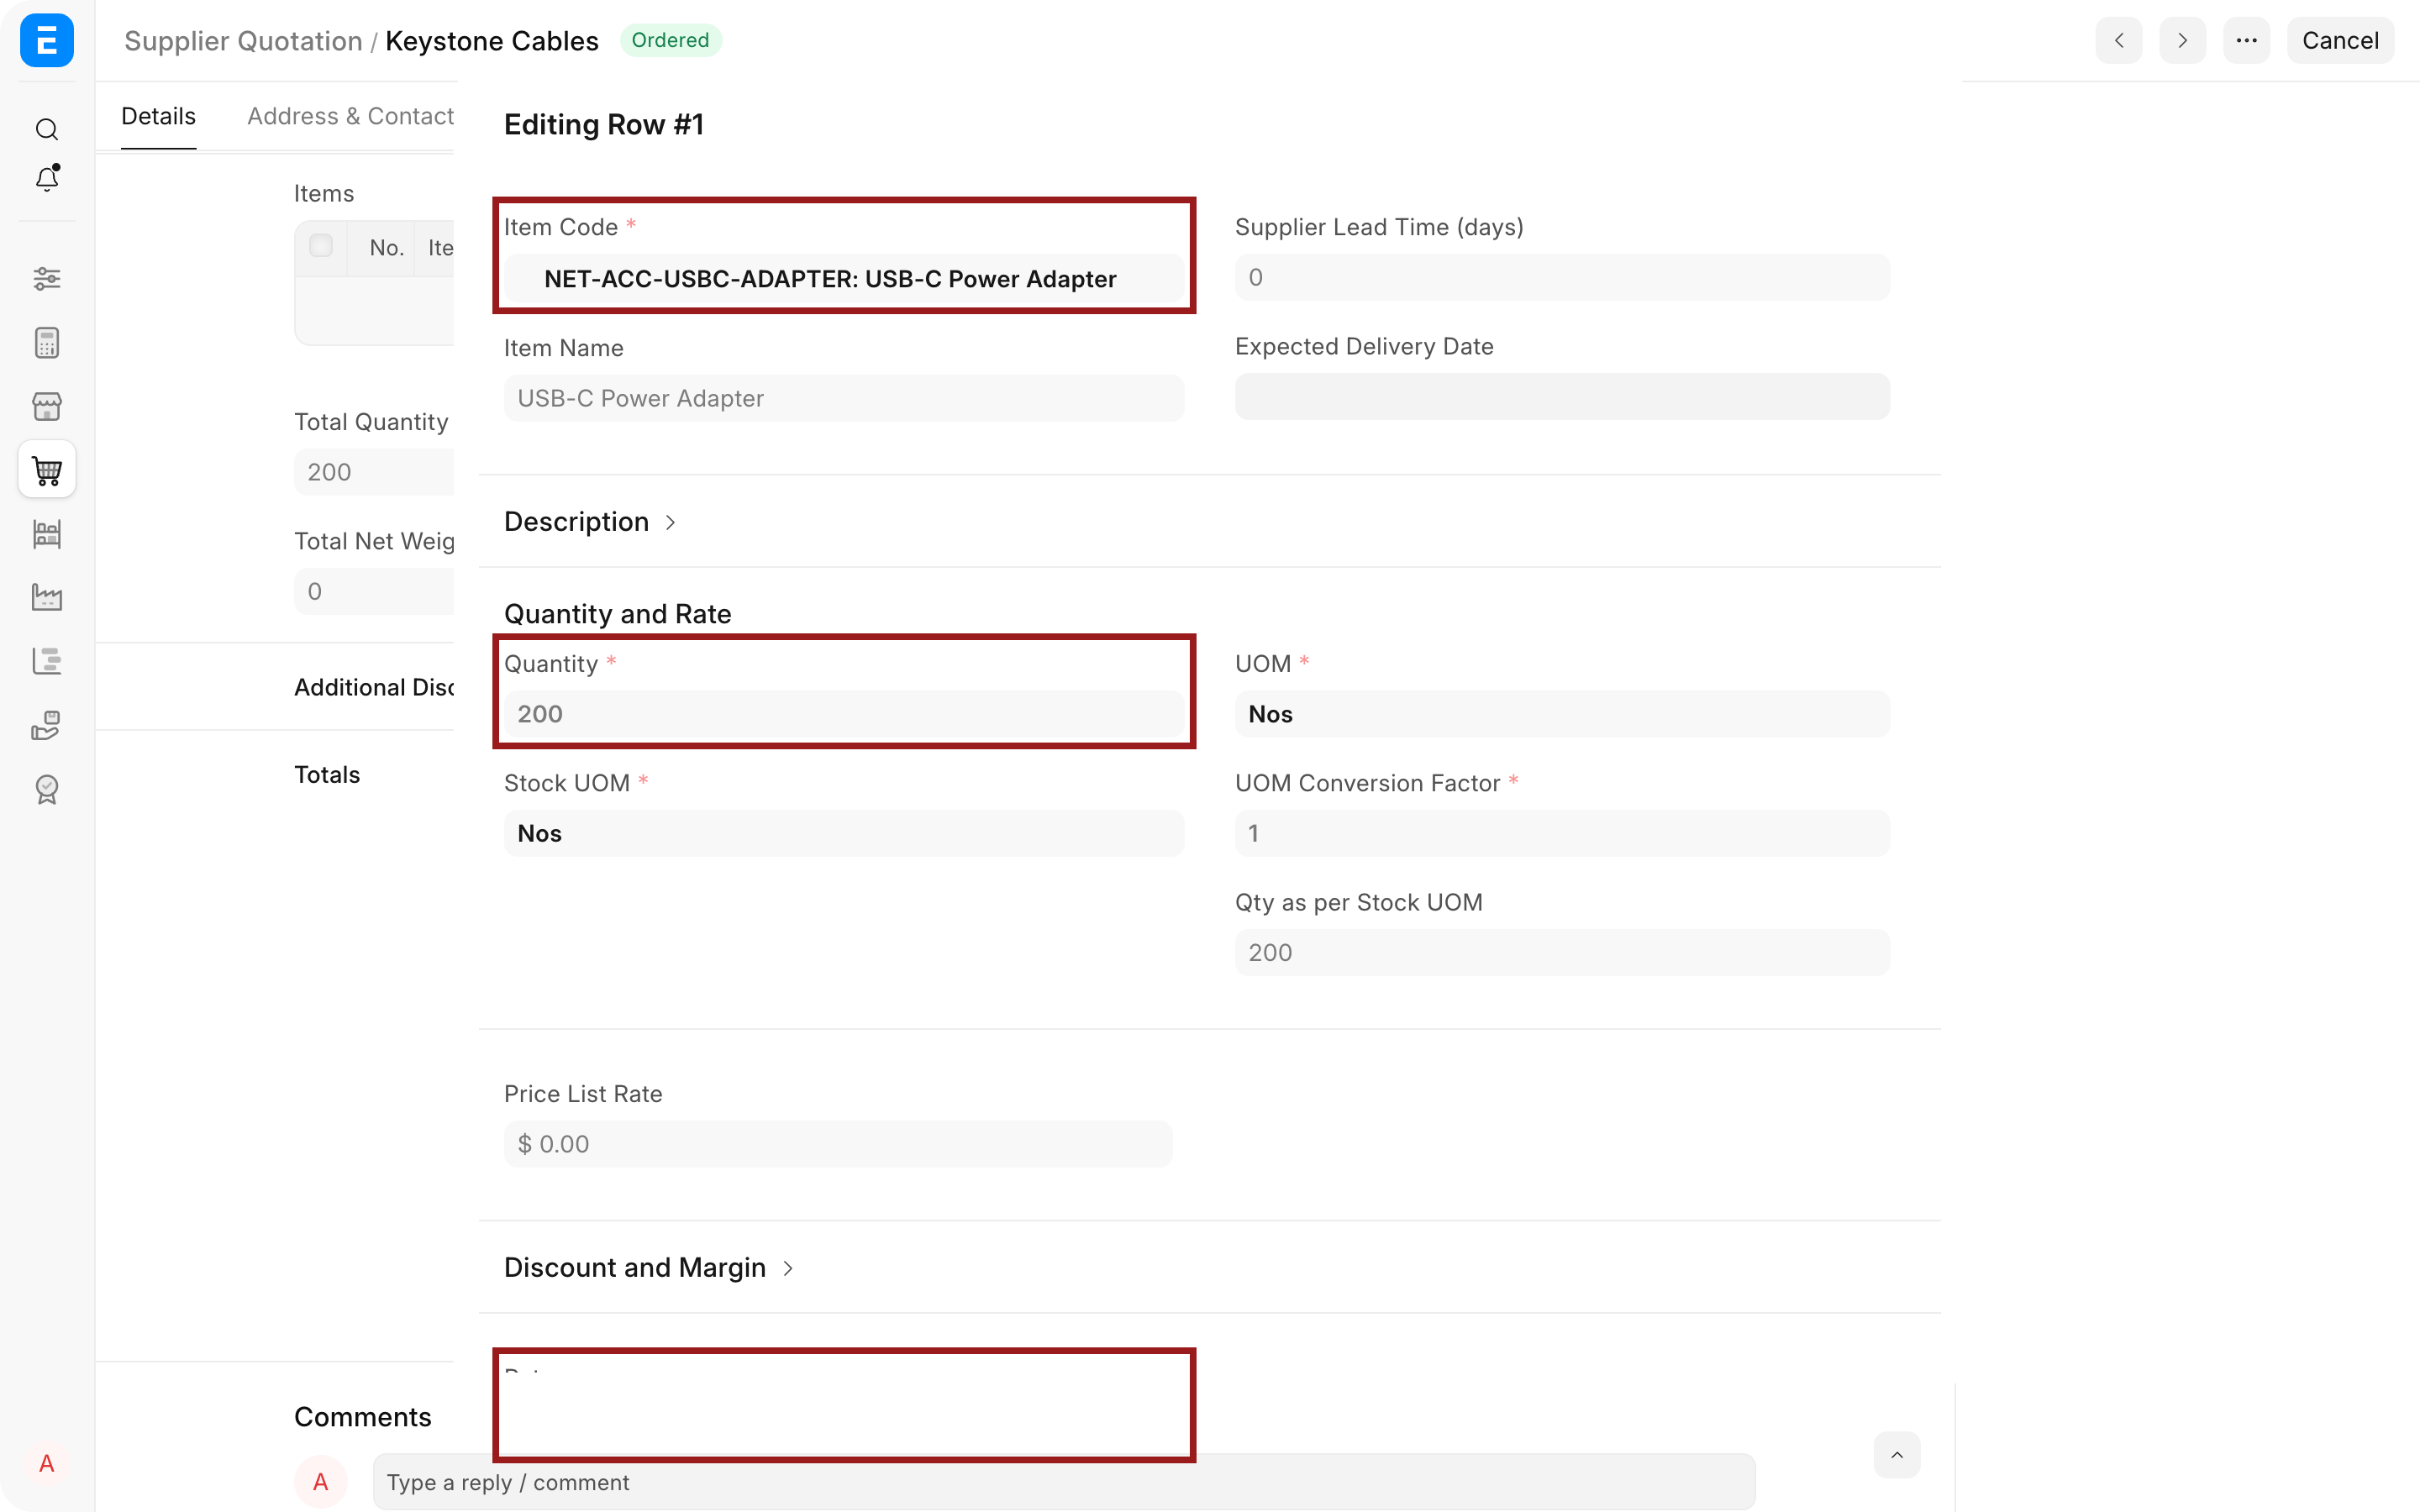This screenshot has width=2420, height=1512.
Task: Click the Expected Delivery Date field
Action: pyautogui.click(x=1562, y=397)
